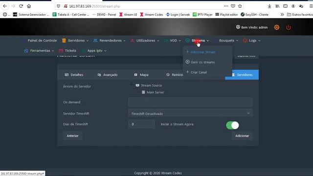Image resolution: width=313 pixels, height=176 pixels.
Task: Open the browser home page icon
Action: point(29,6)
